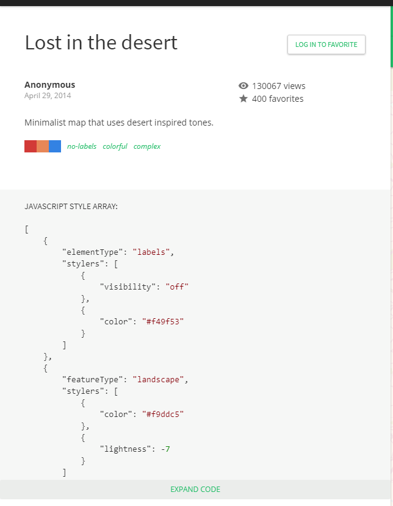393x506 pixels.
Task: Click the 130067 views count text
Action: [278, 86]
